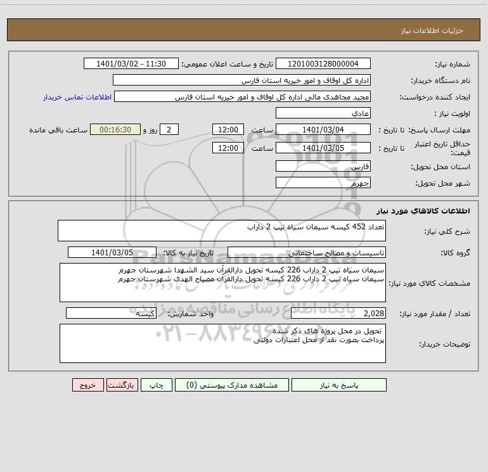488x472 pixels.
Task: Click the استان محل تحویل field فارس
Action: [323, 166]
